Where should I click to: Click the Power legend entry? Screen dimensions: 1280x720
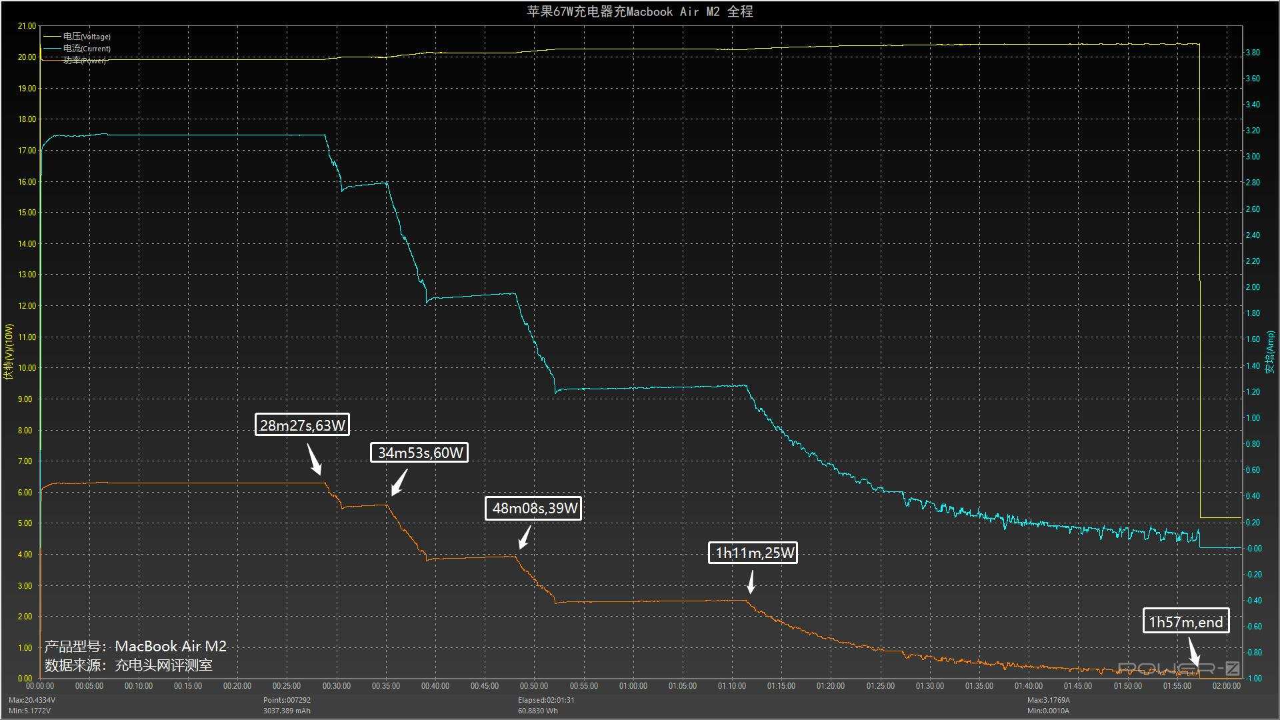pyautogui.click(x=84, y=61)
